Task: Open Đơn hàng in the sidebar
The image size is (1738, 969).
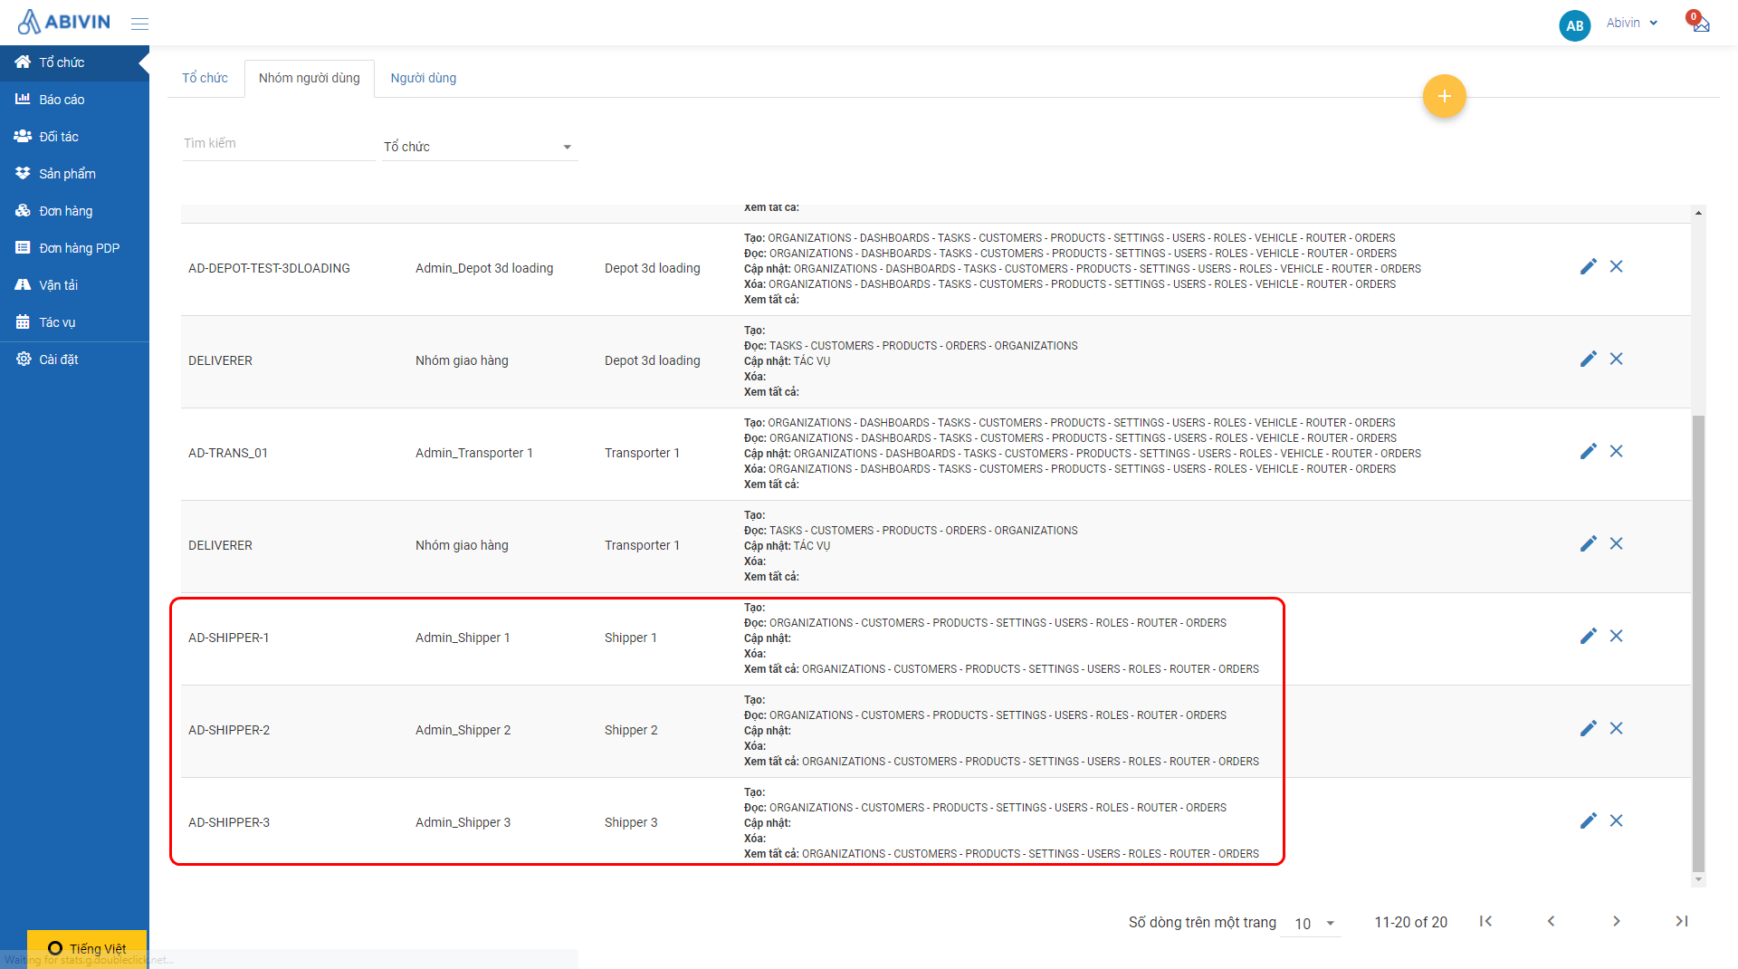Action: click(x=74, y=211)
